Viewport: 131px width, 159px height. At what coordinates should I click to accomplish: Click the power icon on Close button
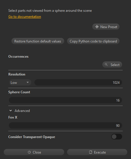29,152
